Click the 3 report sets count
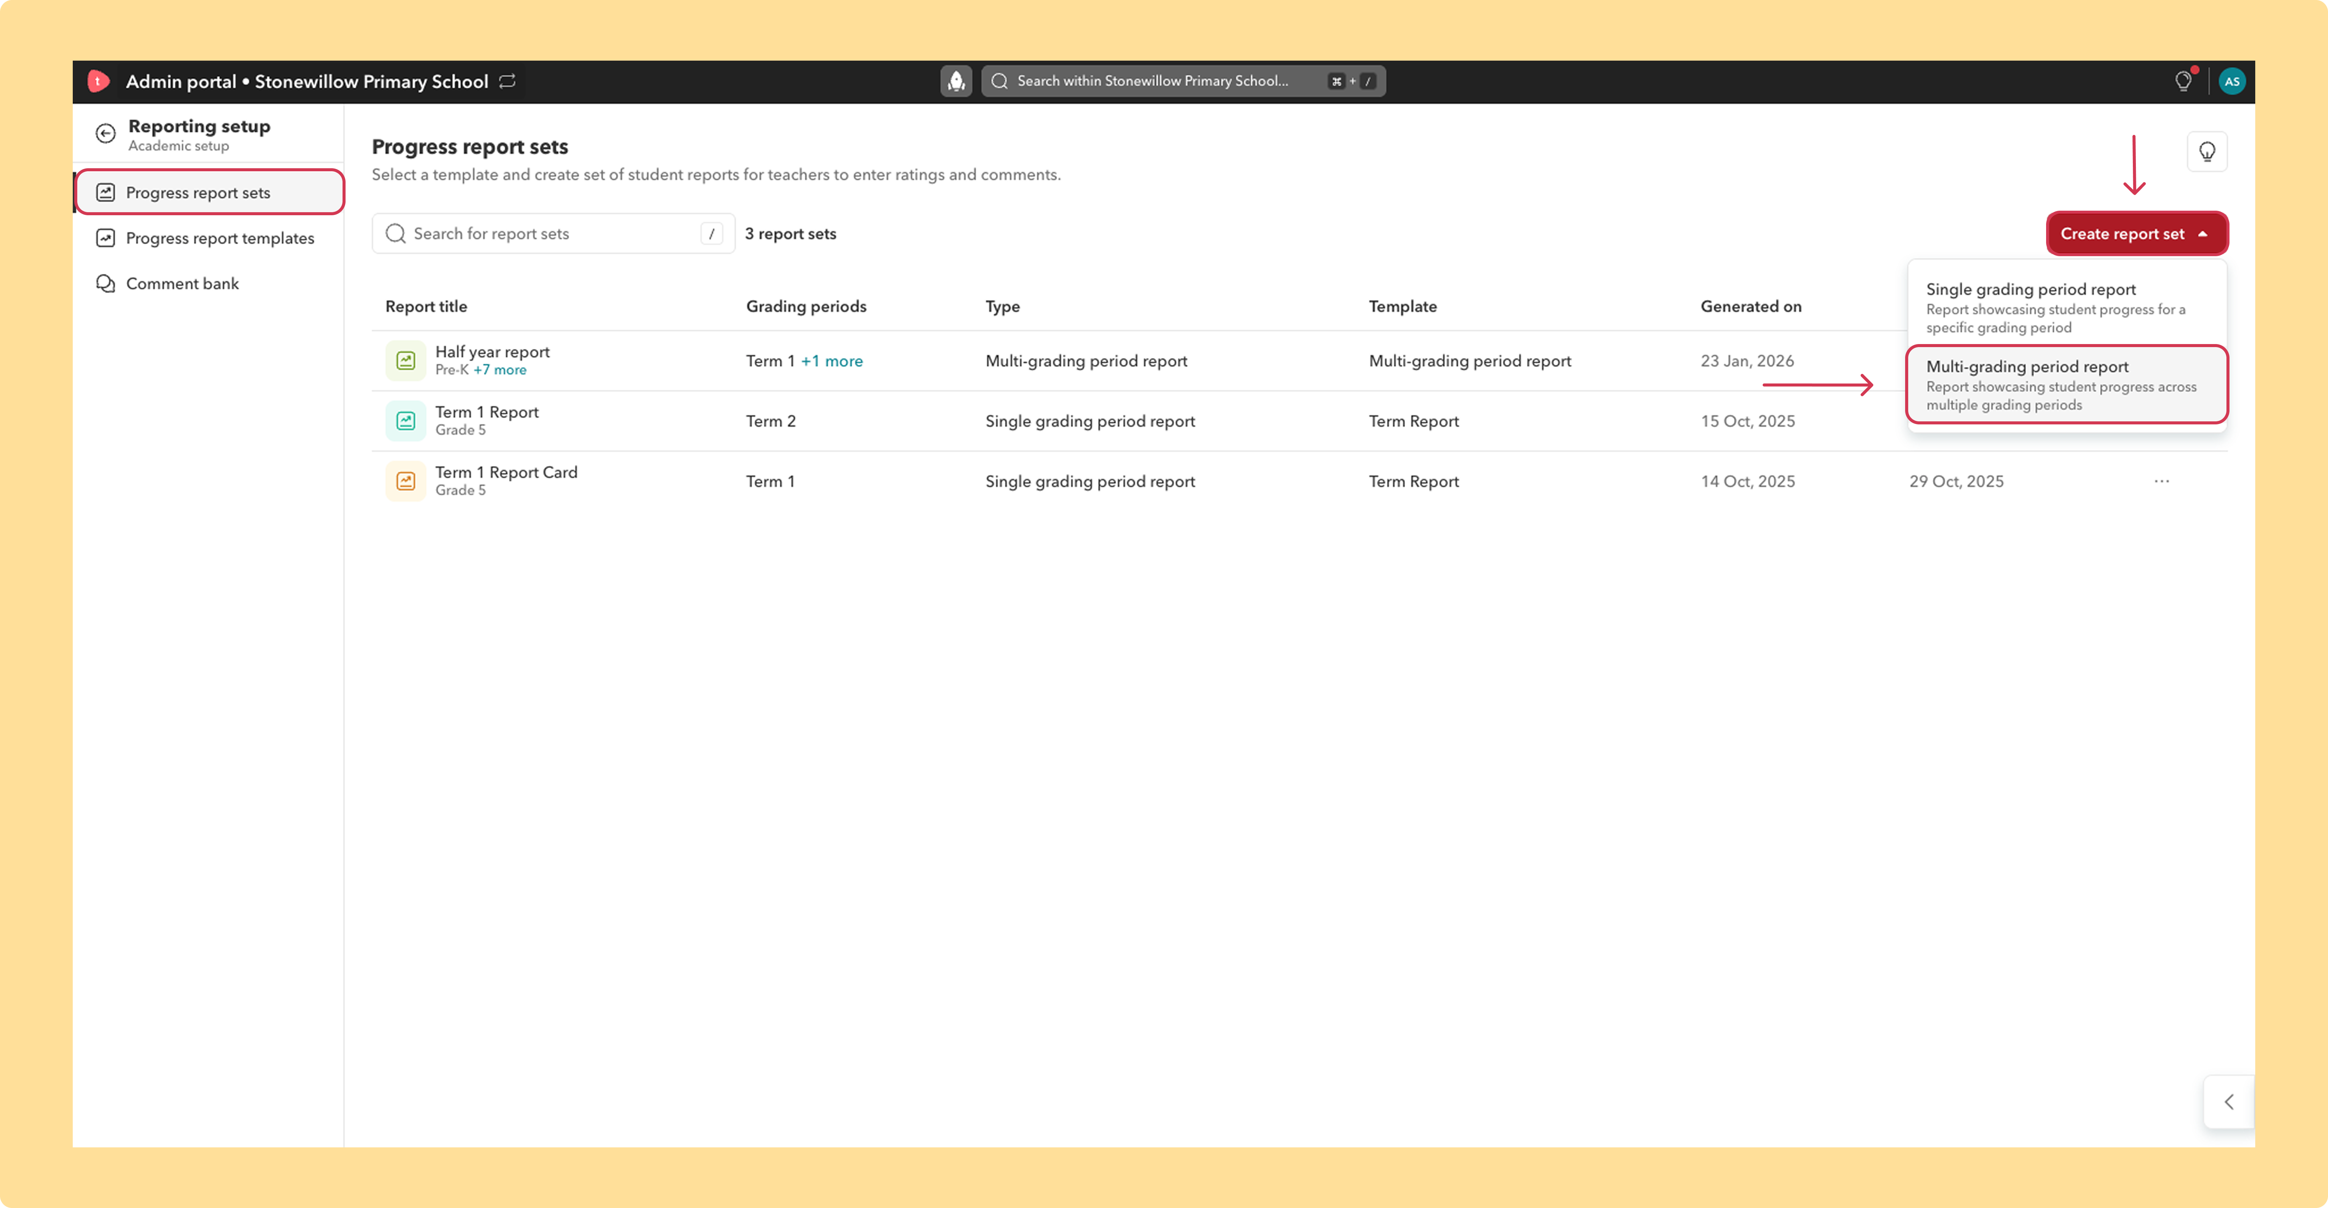Screen dimensions: 2328x1208 [791, 234]
